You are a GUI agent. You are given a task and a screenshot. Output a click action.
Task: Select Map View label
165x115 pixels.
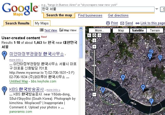click(x=70, y=30)
